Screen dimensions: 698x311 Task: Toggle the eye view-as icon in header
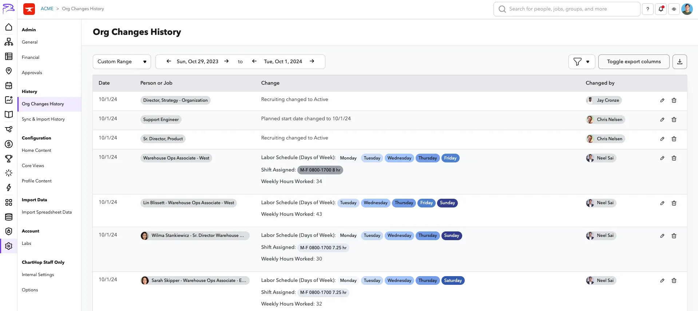click(674, 9)
